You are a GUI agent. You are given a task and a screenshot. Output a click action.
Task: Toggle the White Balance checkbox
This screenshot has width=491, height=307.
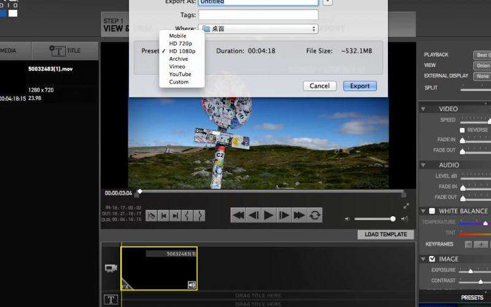431,211
